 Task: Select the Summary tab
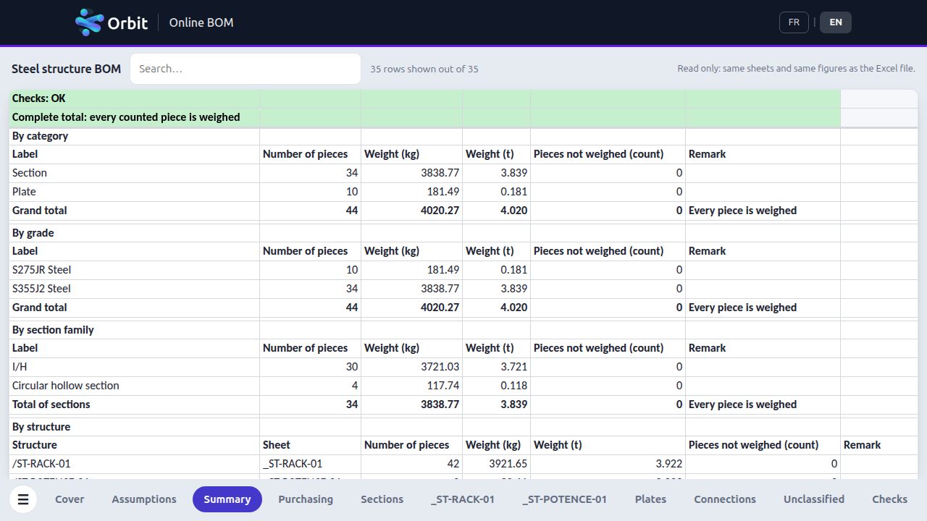pos(227,499)
